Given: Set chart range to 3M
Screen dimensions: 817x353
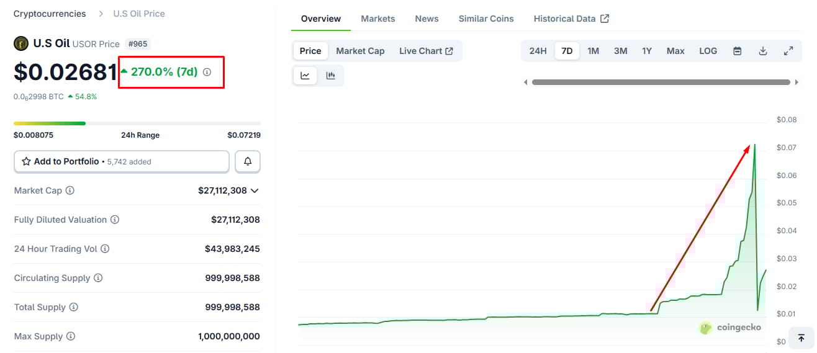Looking at the screenshot, I should (621, 51).
